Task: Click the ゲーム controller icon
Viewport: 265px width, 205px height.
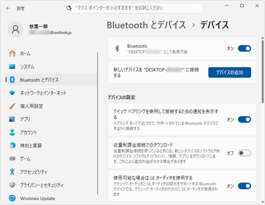Action: (12, 158)
